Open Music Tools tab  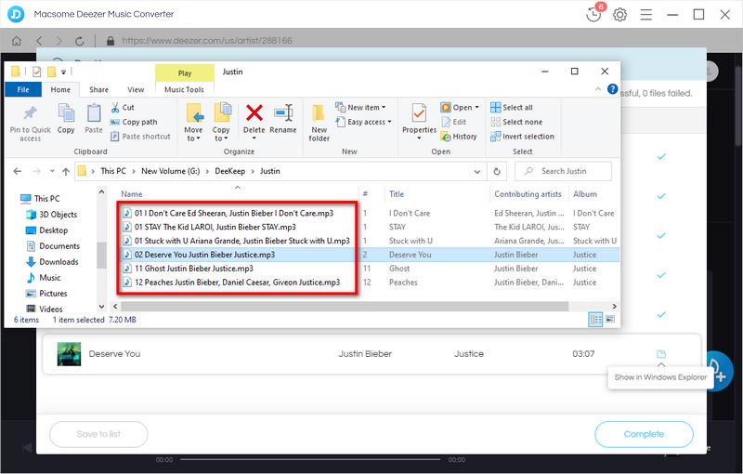184,89
